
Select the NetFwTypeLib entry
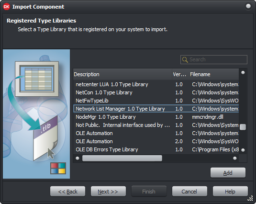click(156, 101)
